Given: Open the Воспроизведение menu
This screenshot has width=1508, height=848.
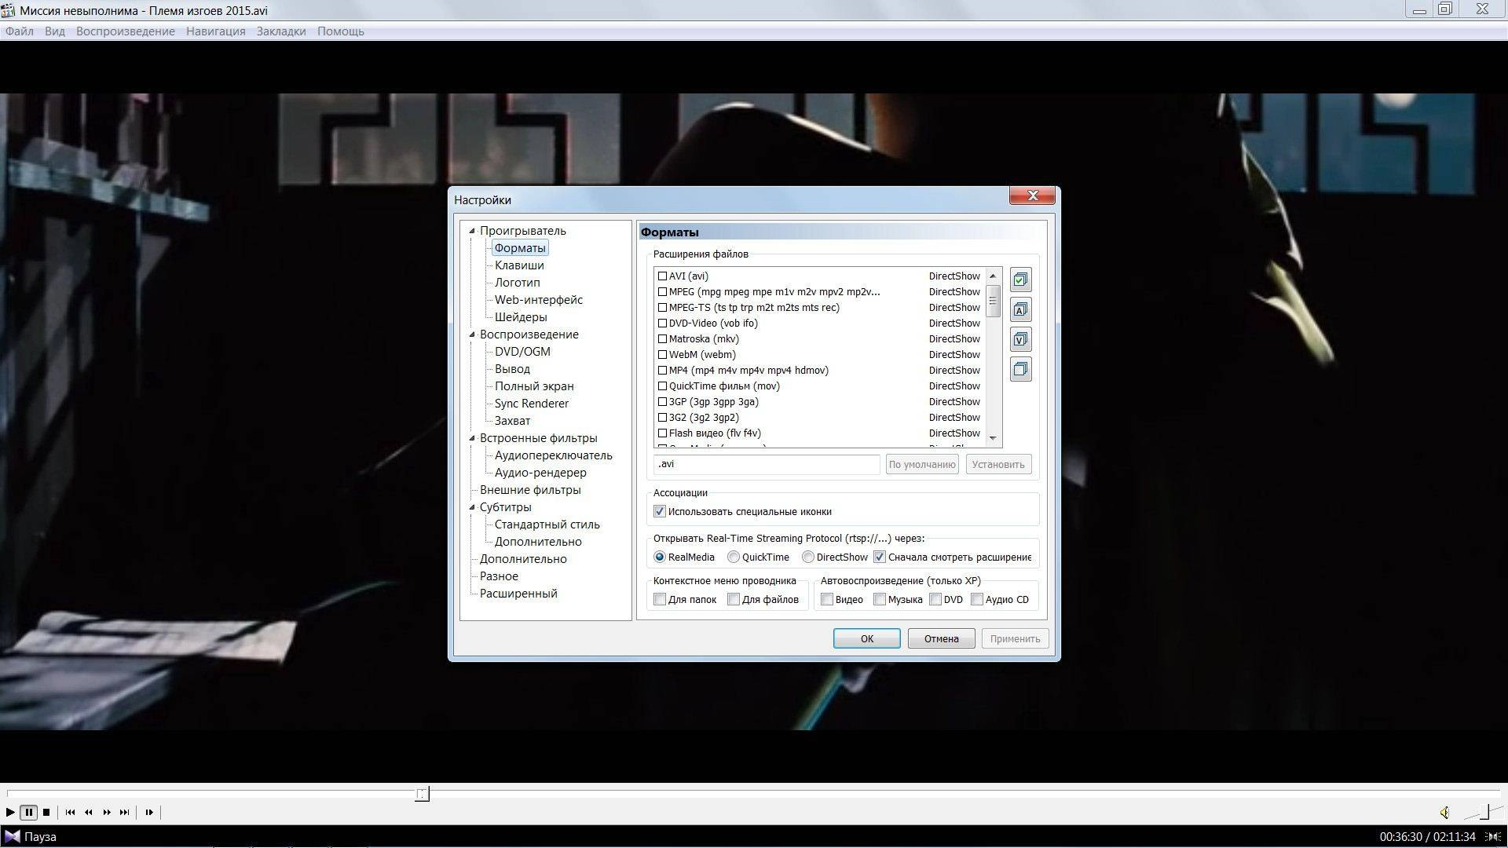Looking at the screenshot, I should click(x=126, y=31).
